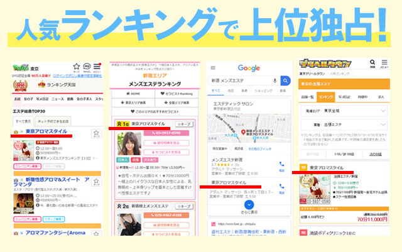Select the 写メ日記 tab in first site

tap(42, 99)
